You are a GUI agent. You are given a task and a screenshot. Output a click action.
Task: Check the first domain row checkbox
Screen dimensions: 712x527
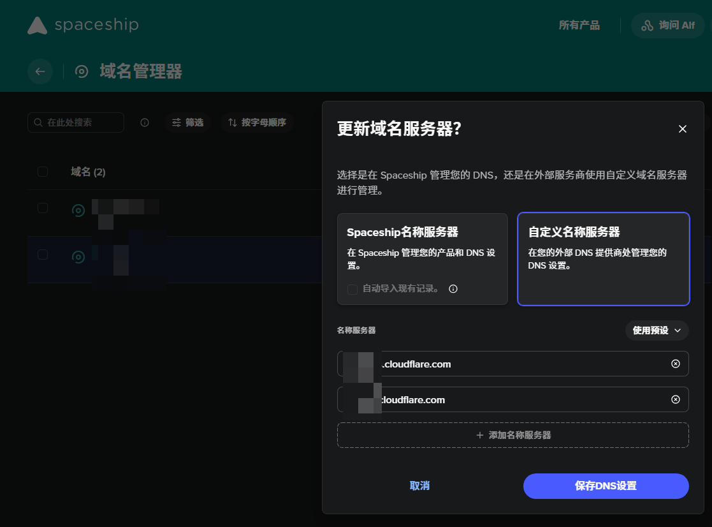tap(43, 208)
